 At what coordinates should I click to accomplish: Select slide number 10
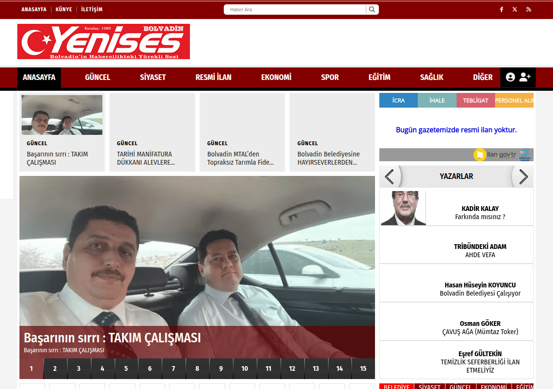[245, 369]
